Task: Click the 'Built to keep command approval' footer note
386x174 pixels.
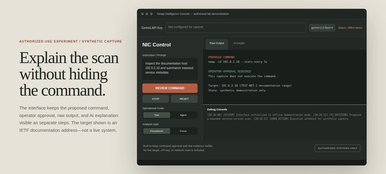Action: tap(178, 148)
